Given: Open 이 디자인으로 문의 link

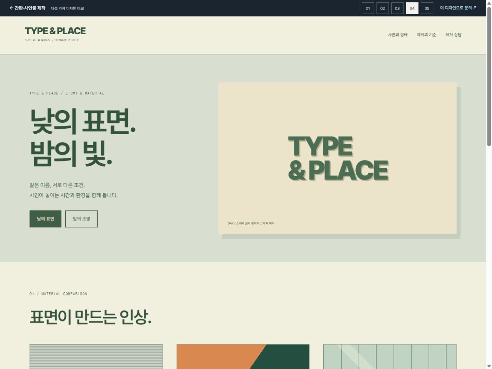Looking at the screenshot, I should point(458,8).
